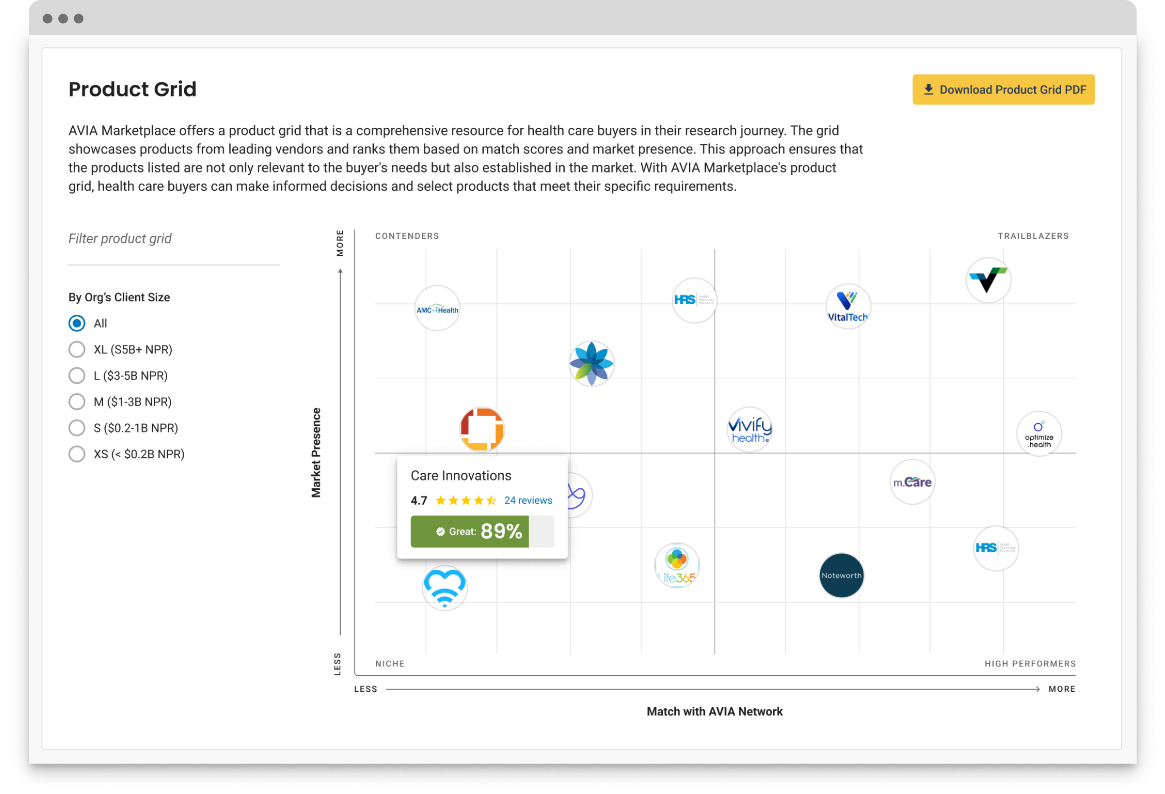Click the black checkmark Trailblazers logo

pyautogui.click(x=988, y=280)
